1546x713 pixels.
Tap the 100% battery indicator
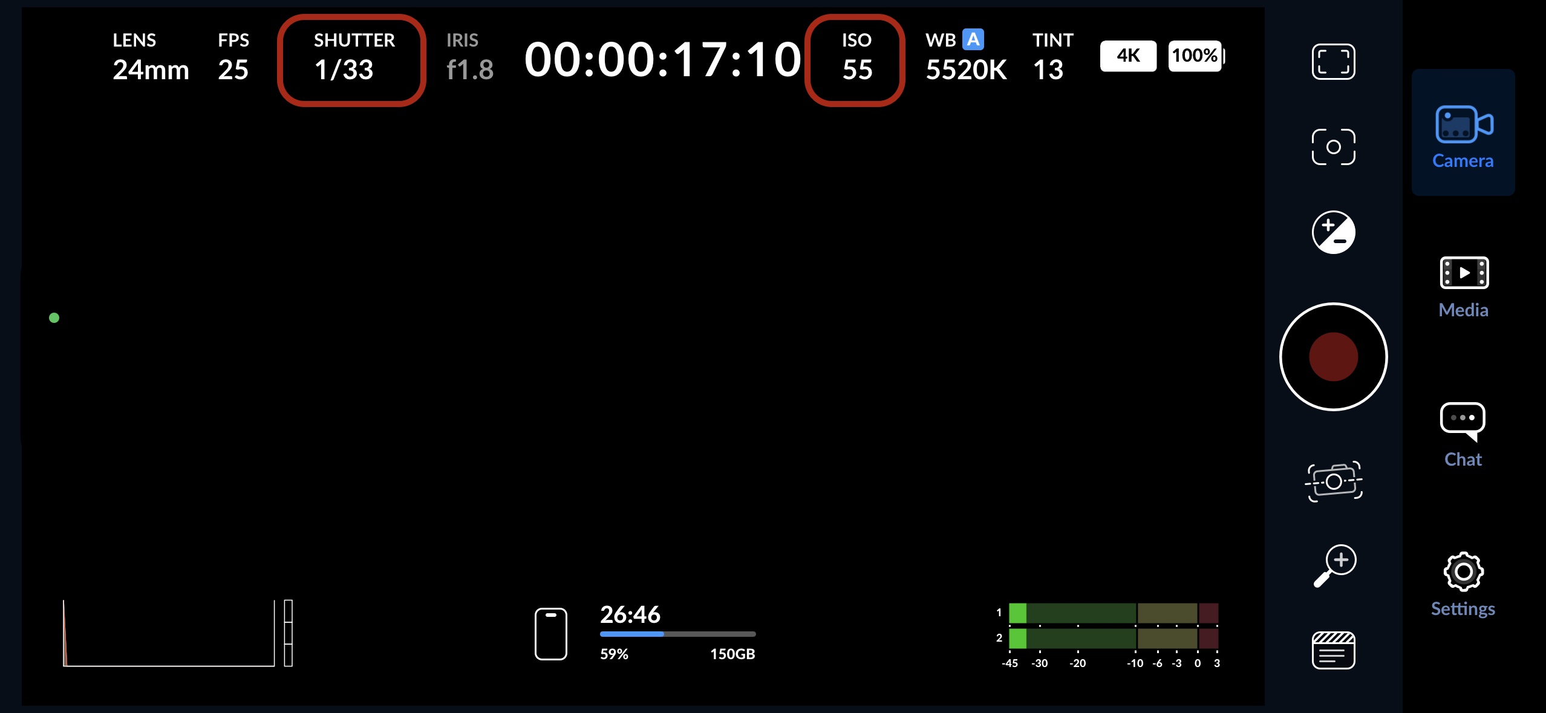pos(1196,56)
